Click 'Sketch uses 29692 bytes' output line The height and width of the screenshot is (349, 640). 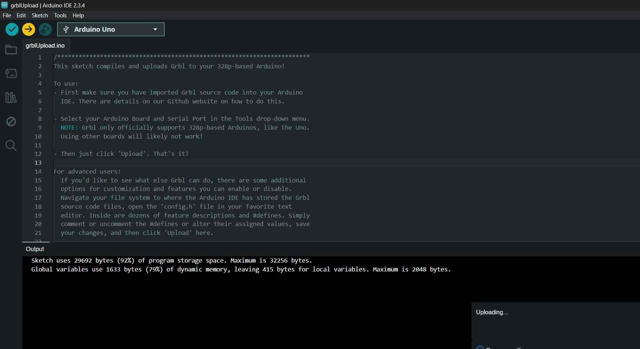coord(172,261)
